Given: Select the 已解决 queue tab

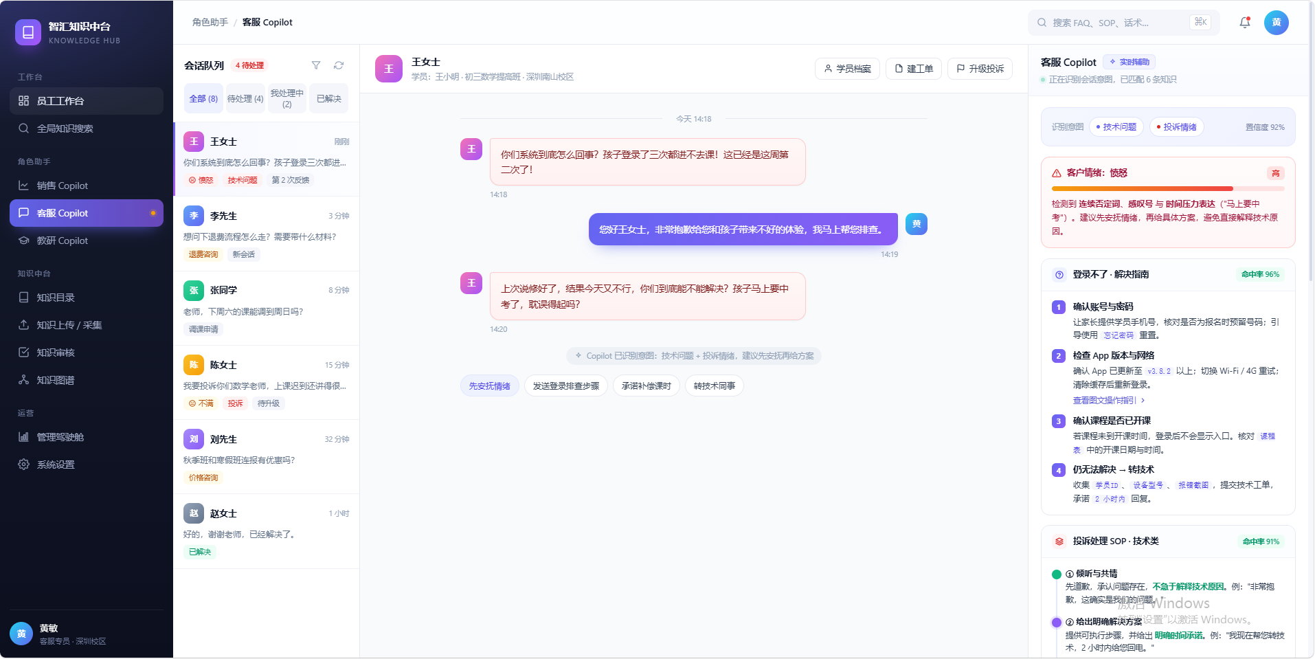Looking at the screenshot, I should [x=329, y=99].
